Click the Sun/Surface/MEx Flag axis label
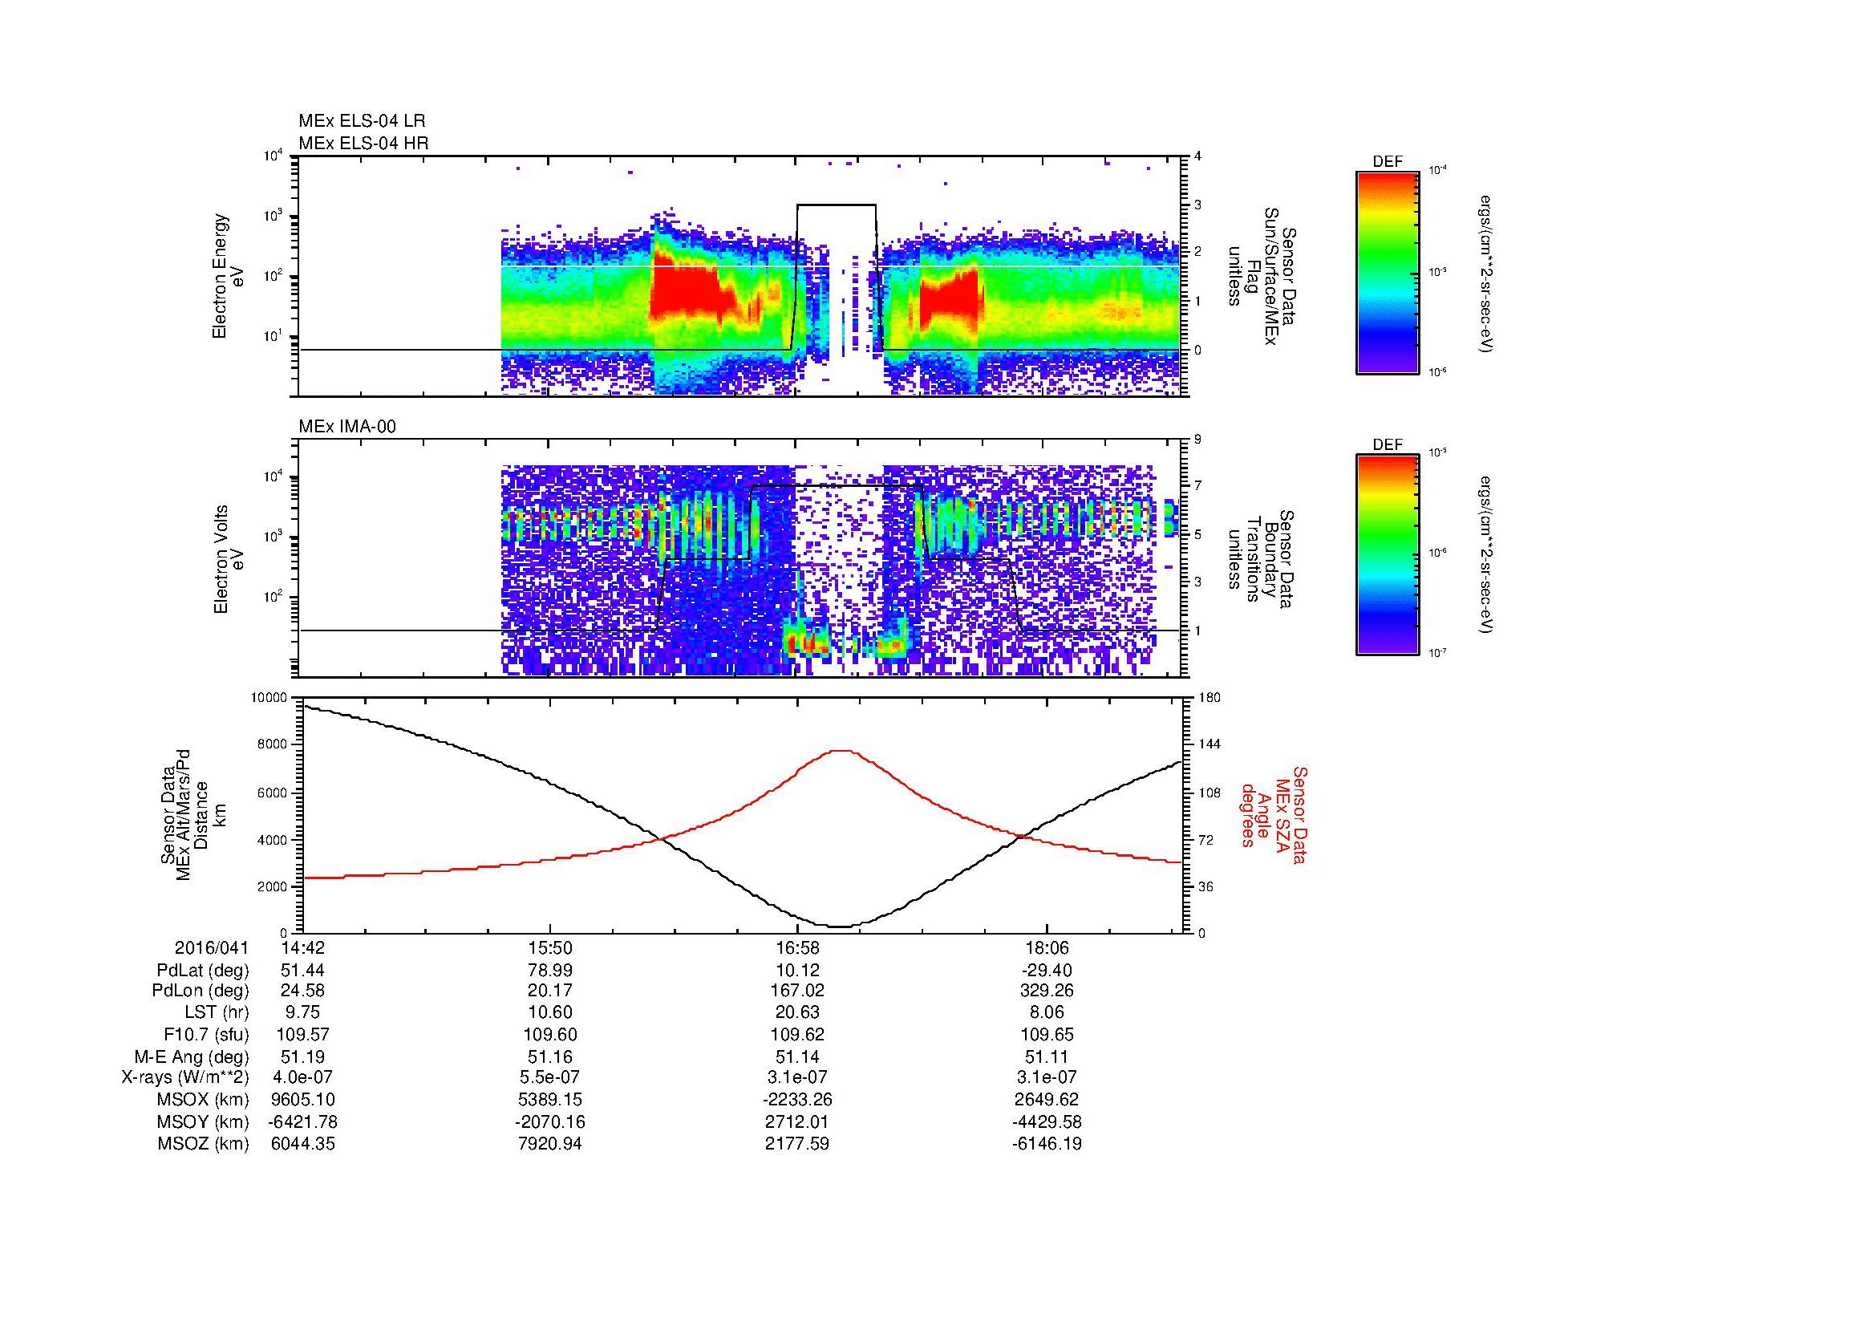Screen dimensions: 1876x1326 point(1261,276)
